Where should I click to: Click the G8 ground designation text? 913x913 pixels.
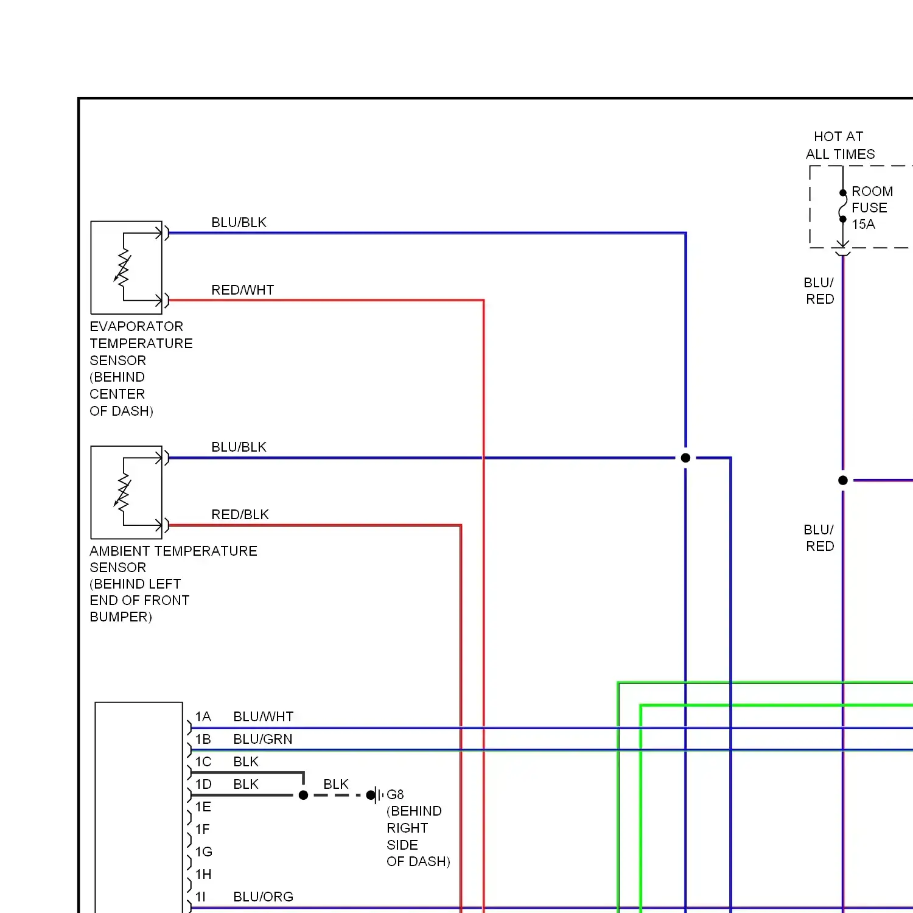tap(395, 794)
